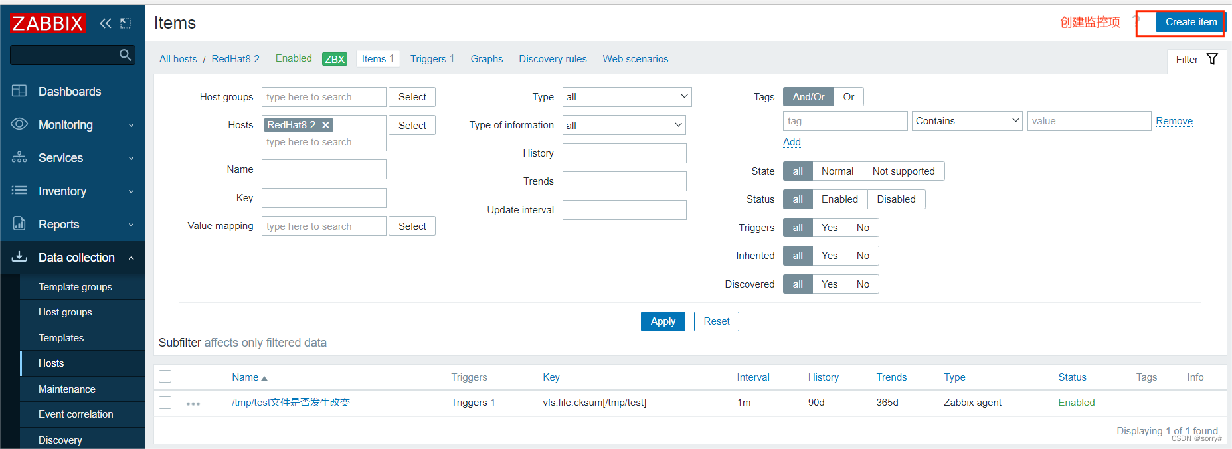Click the kiosk mode sidebar icon

126,23
